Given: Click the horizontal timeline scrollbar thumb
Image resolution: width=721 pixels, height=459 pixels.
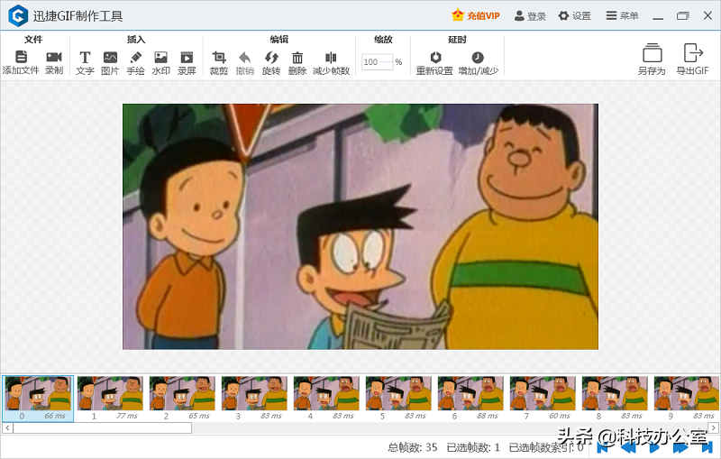Looking at the screenshot, I should click(103, 427).
